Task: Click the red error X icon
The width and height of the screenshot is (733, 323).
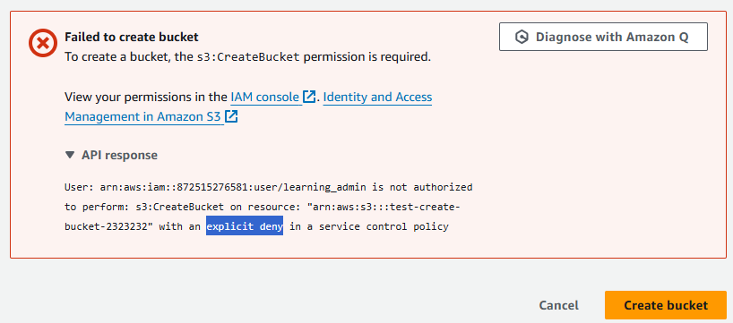Action: [42, 44]
